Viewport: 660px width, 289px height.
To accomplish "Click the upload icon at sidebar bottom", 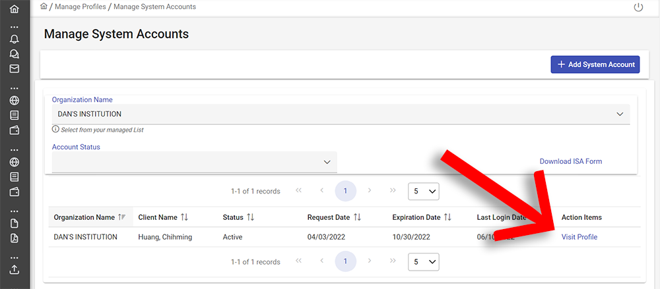I will tap(15, 270).
